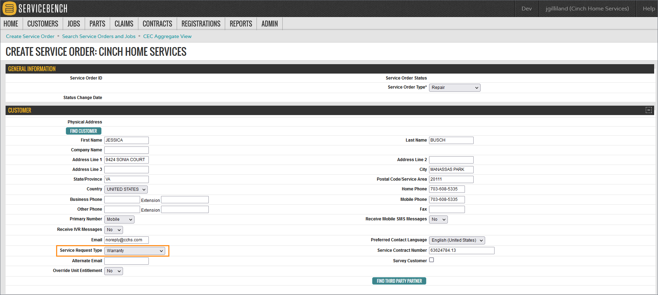Viewport: 658px width, 295px height.
Task: Open the Primary Number dropdown
Action: tap(119, 219)
